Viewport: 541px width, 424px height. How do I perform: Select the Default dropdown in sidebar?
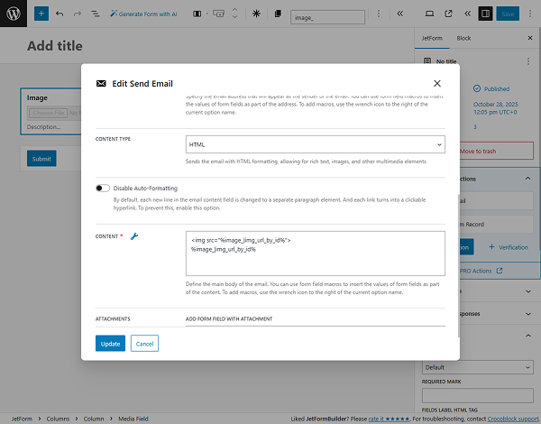click(x=478, y=367)
